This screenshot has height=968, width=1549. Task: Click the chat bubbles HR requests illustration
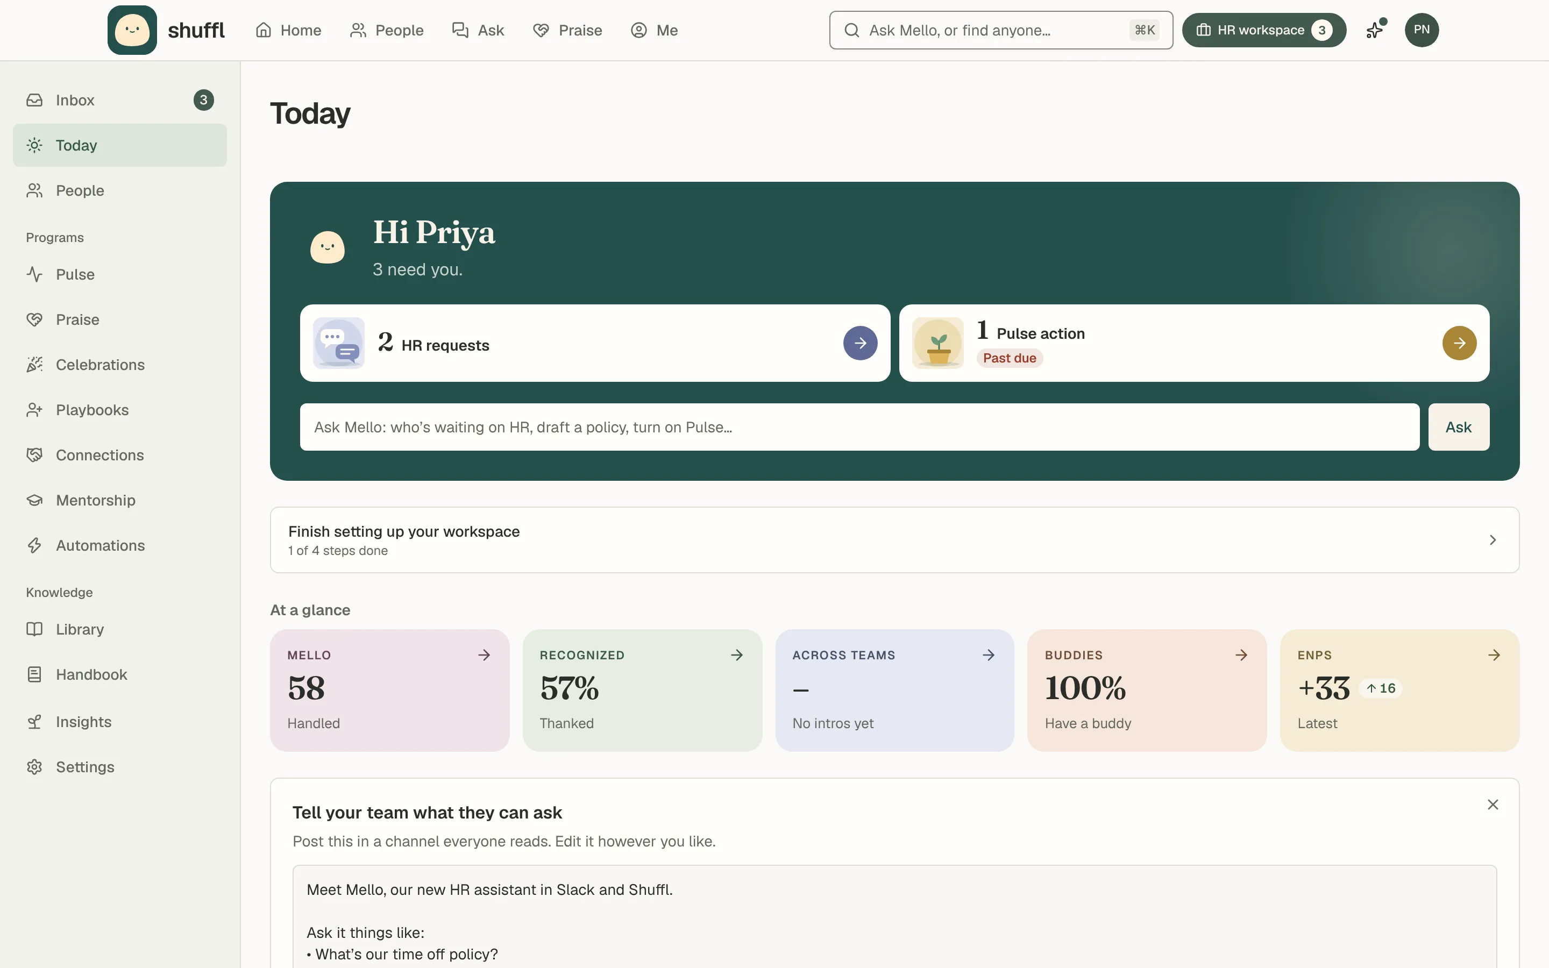[x=339, y=343]
